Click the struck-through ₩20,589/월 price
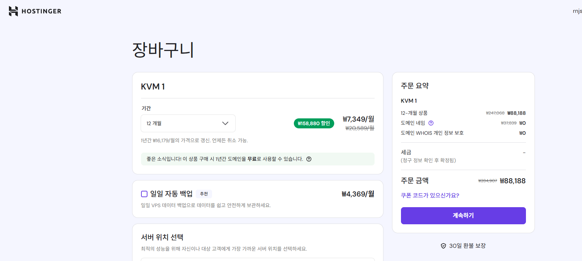 click(x=360, y=128)
